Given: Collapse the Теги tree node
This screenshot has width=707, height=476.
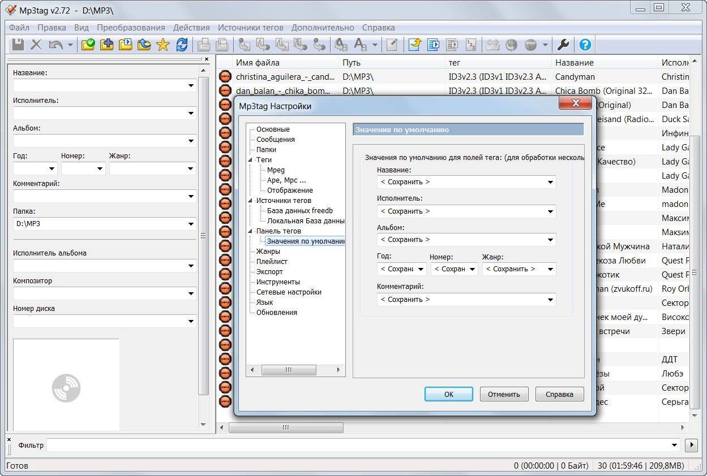Looking at the screenshot, I should (251, 160).
